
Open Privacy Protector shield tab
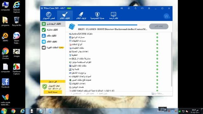coord(97,16)
